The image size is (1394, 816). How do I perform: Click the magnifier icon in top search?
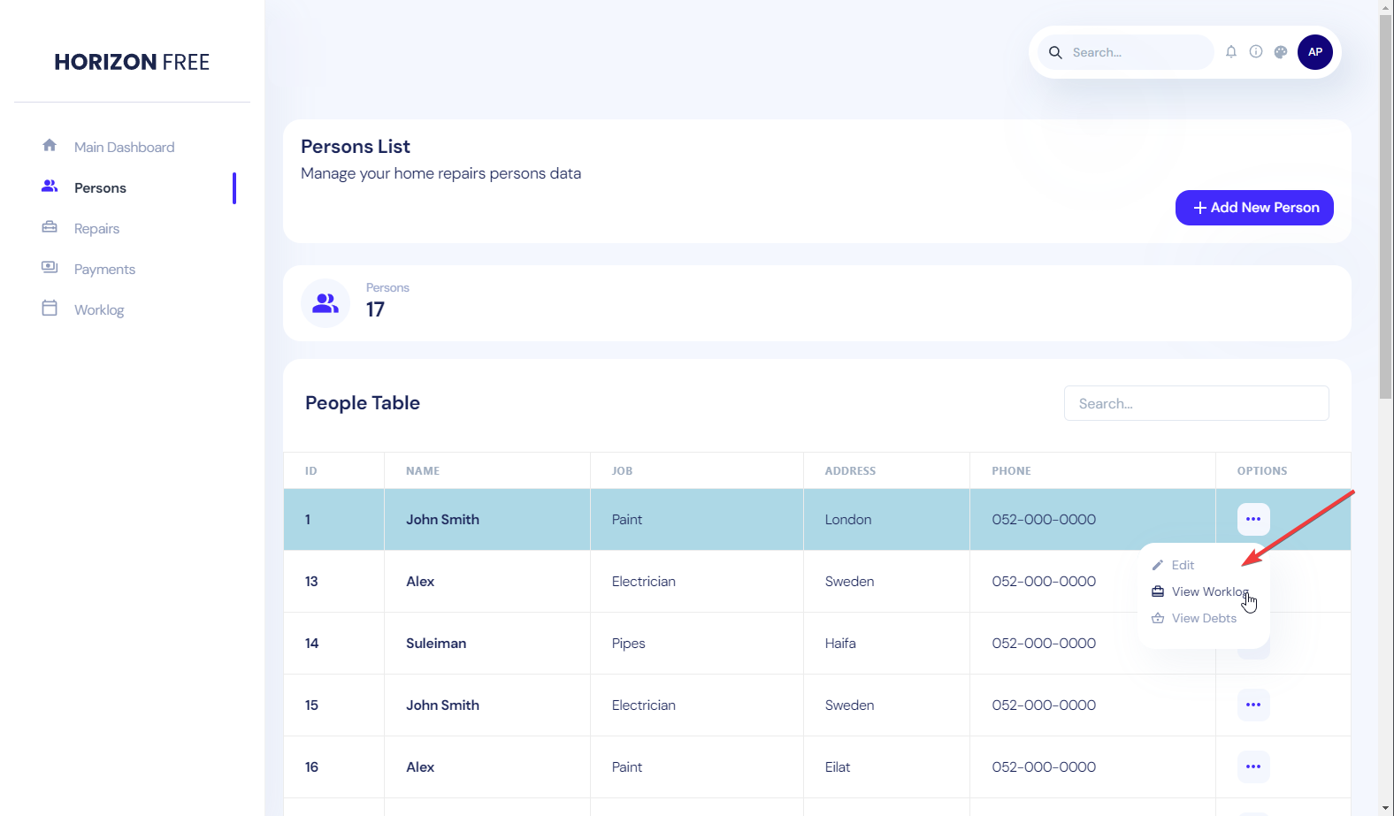coord(1055,52)
